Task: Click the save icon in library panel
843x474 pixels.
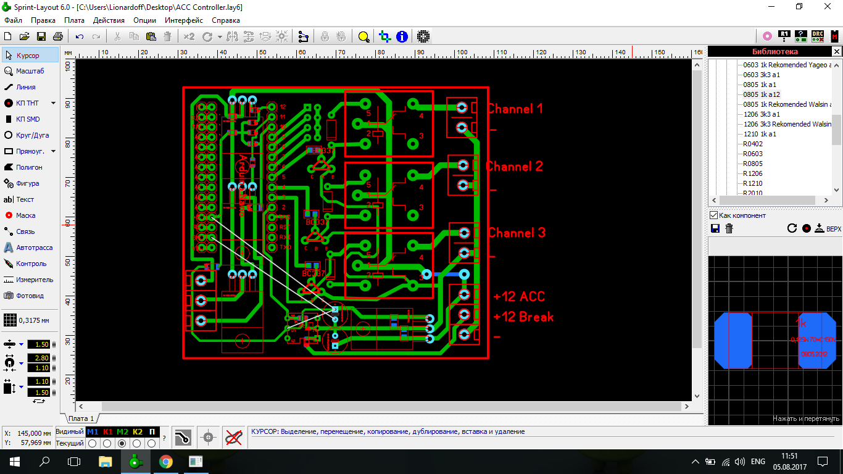Action: click(x=715, y=228)
